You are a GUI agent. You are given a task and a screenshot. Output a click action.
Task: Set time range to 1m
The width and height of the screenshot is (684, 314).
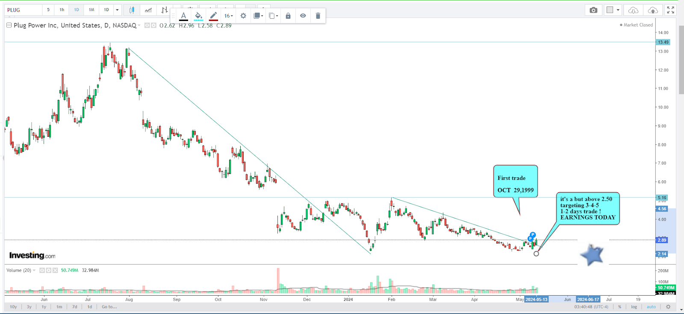(x=59, y=307)
